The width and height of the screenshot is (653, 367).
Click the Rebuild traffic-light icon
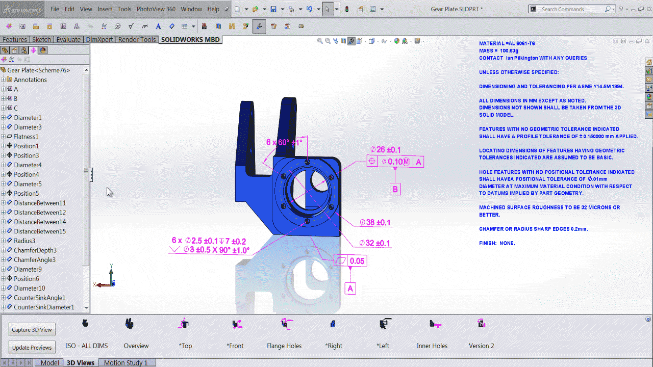347,9
